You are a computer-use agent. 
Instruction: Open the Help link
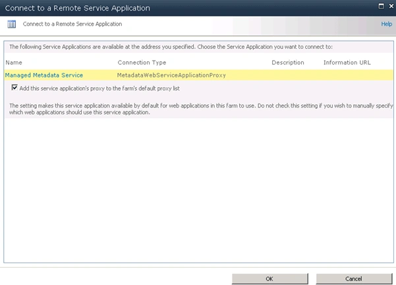point(386,24)
